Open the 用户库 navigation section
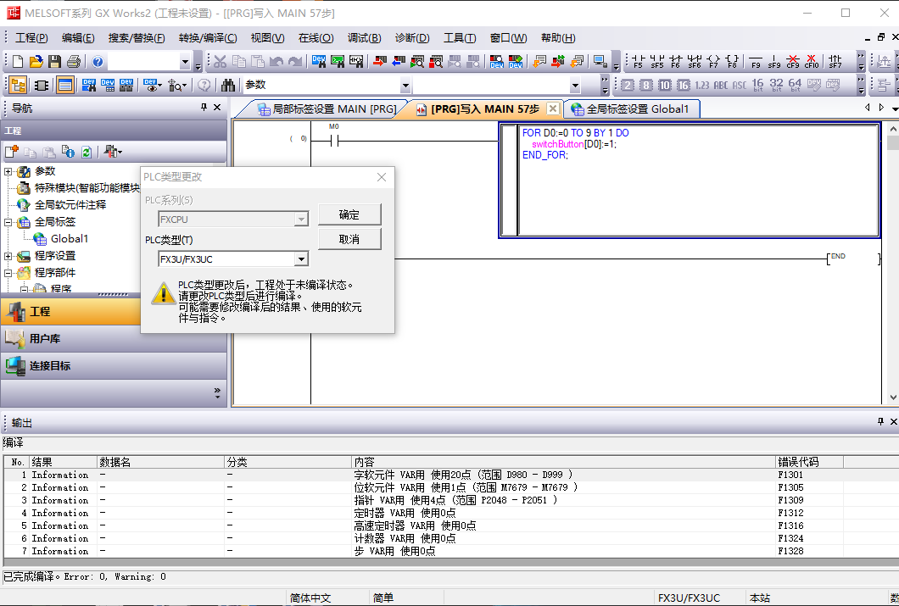This screenshot has height=606, width=899. point(45,339)
